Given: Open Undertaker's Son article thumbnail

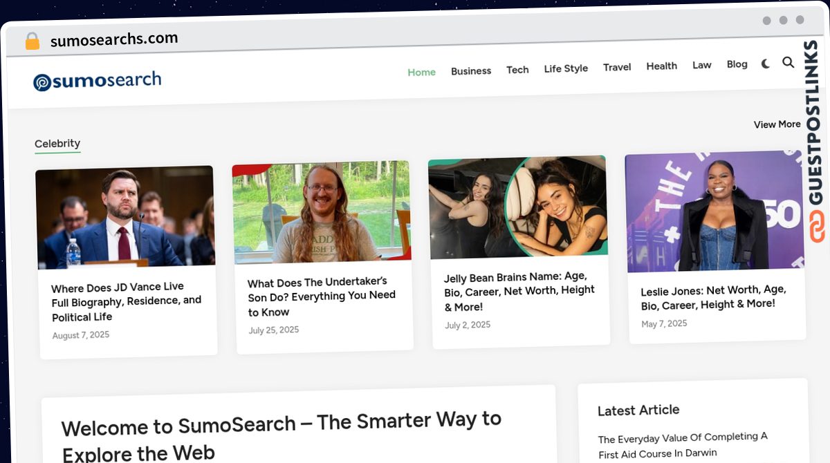Looking at the screenshot, I should coord(322,212).
